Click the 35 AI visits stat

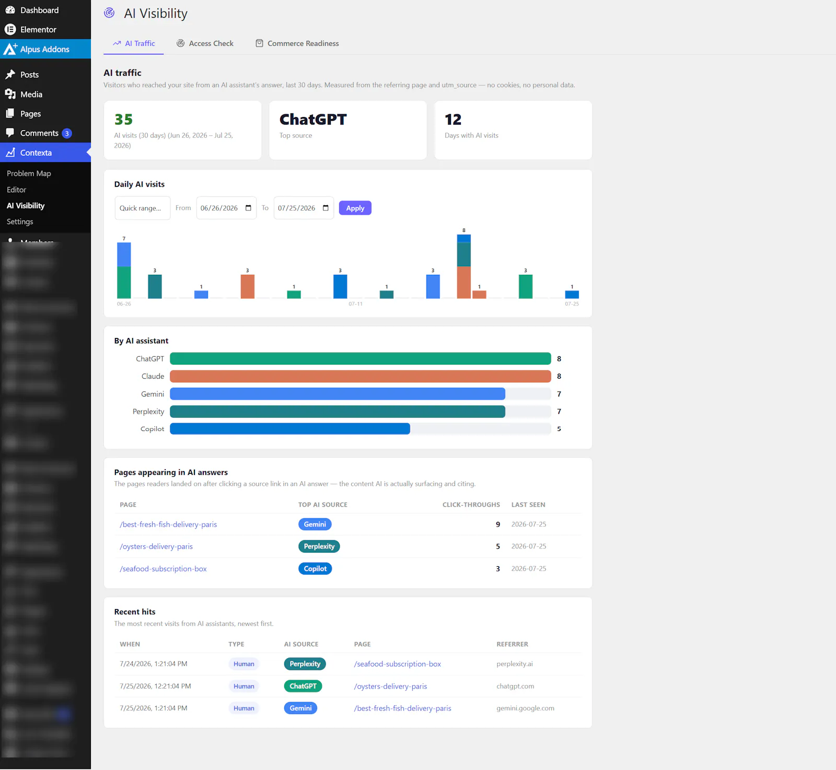(183, 130)
